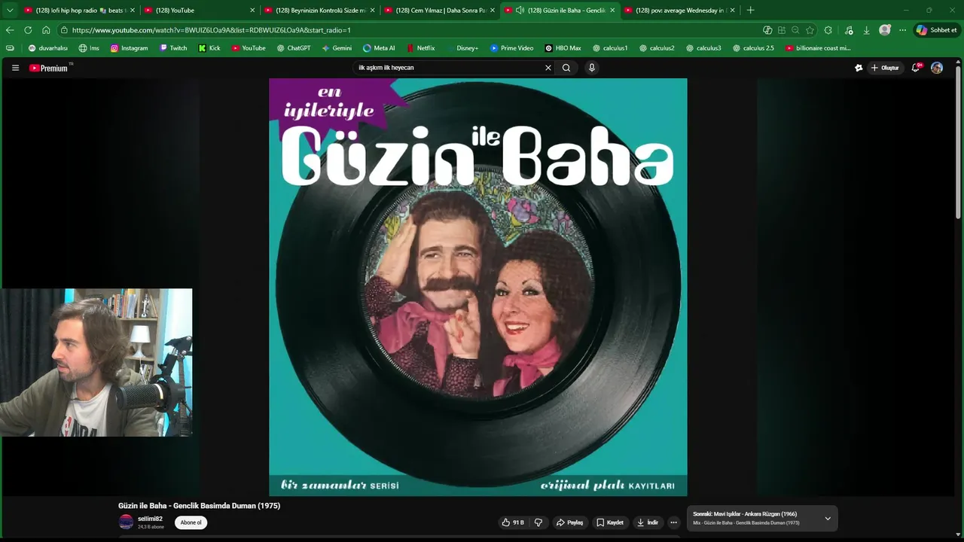Screen dimensions: 964x542
Task: Open YouTube account avatar menu
Action: (x=937, y=68)
